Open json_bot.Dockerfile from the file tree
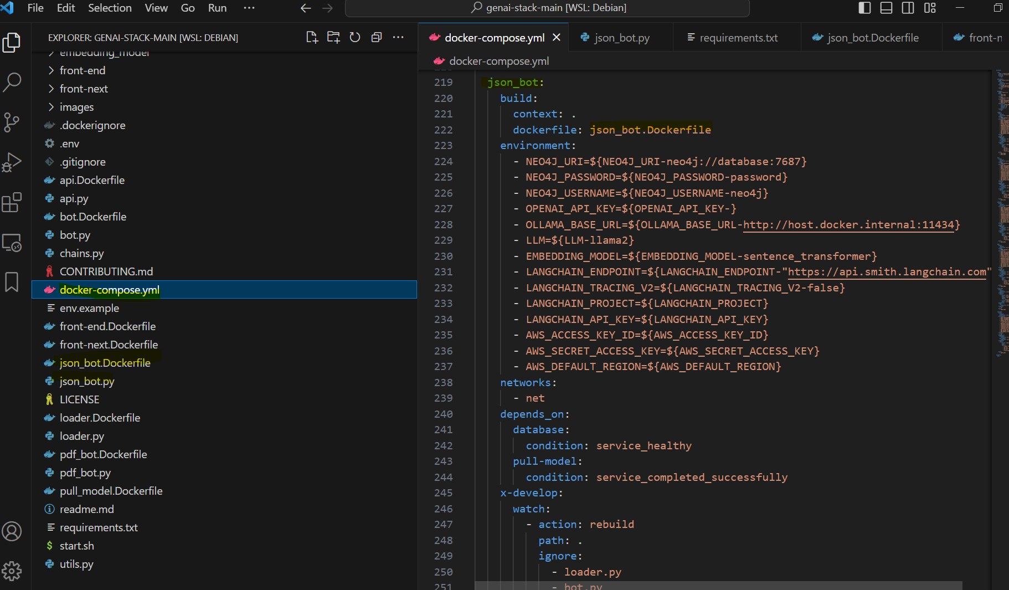Viewport: 1009px width, 590px height. pyautogui.click(x=105, y=363)
